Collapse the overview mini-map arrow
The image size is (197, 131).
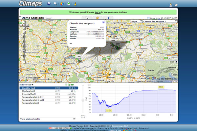click(x=177, y=62)
